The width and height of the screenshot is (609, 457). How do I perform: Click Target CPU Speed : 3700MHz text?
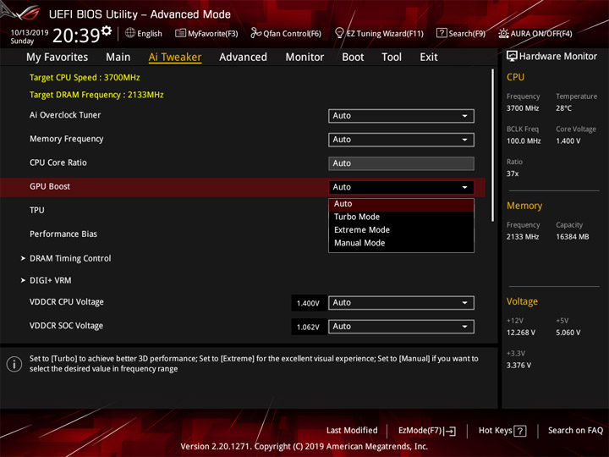click(85, 77)
